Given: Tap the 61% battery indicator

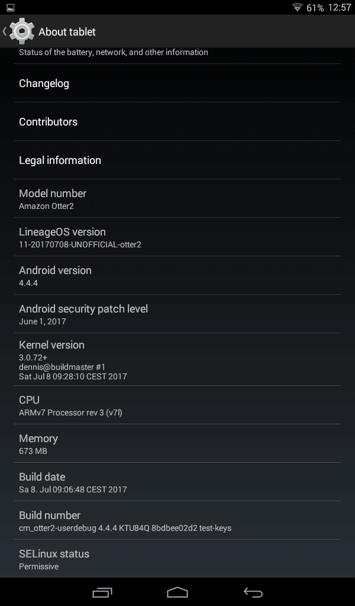Looking at the screenshot, I should pos(315,8).
